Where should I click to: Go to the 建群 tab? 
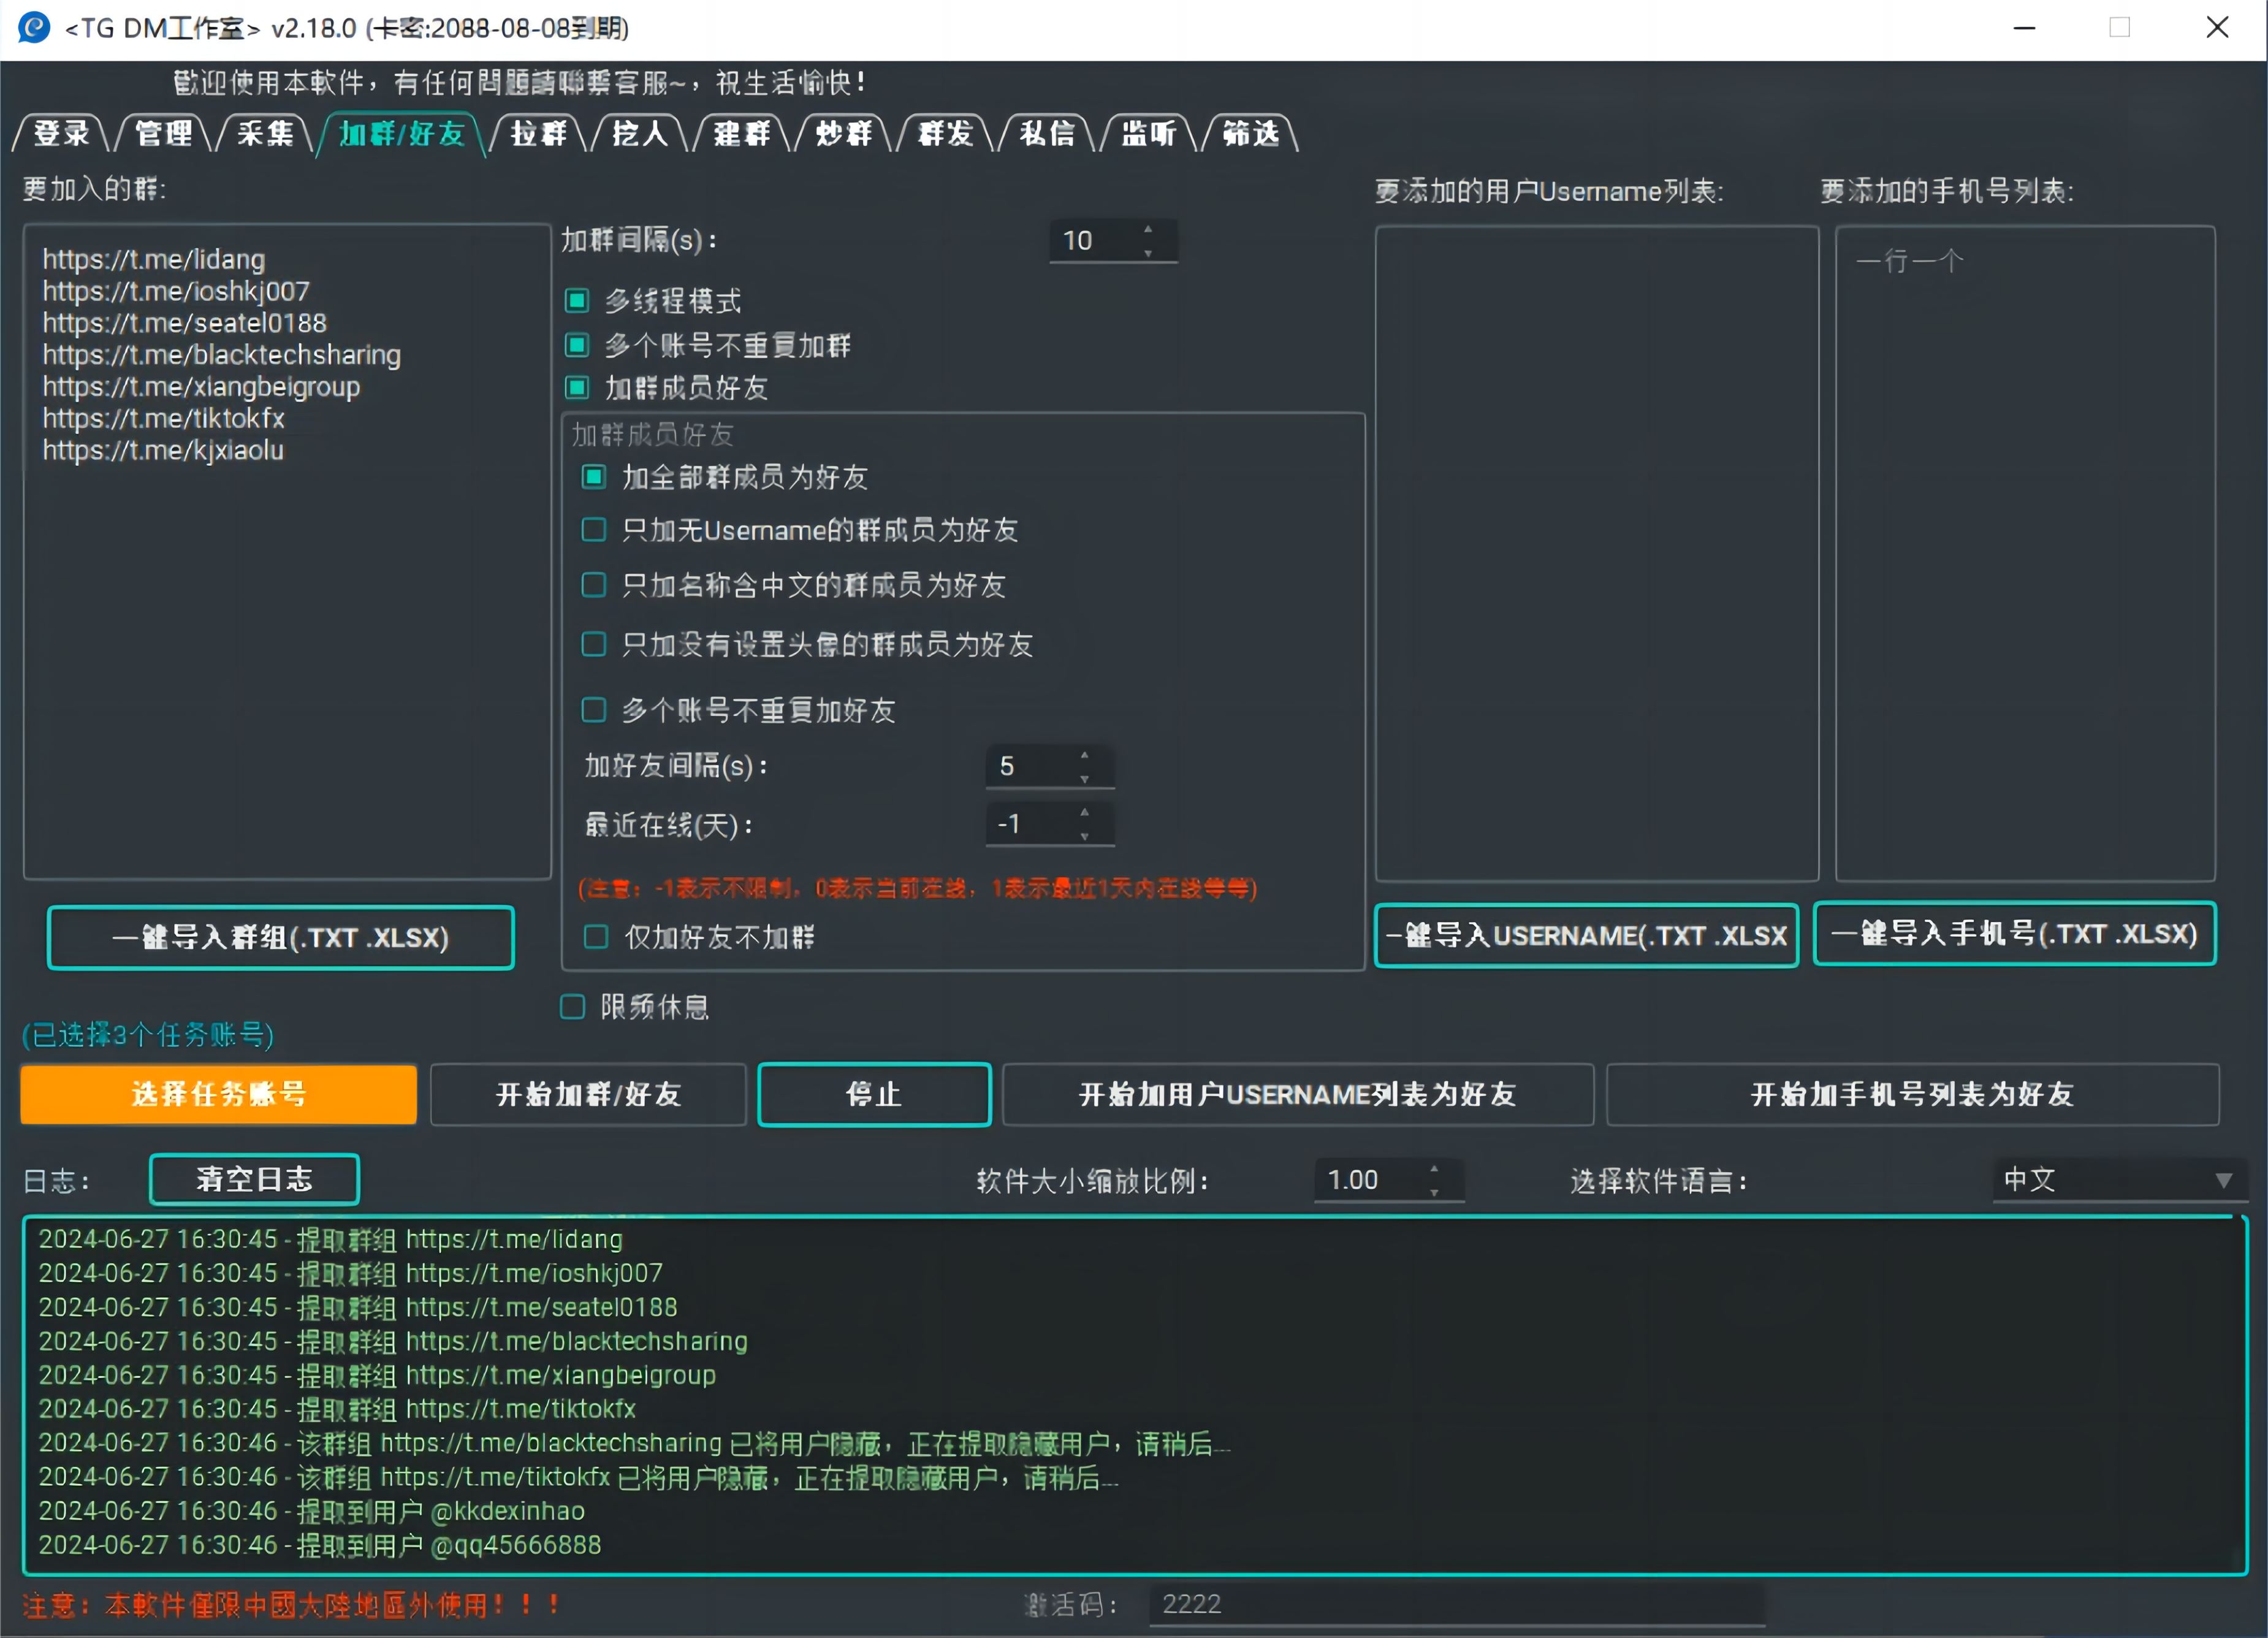tap(742, 133)
